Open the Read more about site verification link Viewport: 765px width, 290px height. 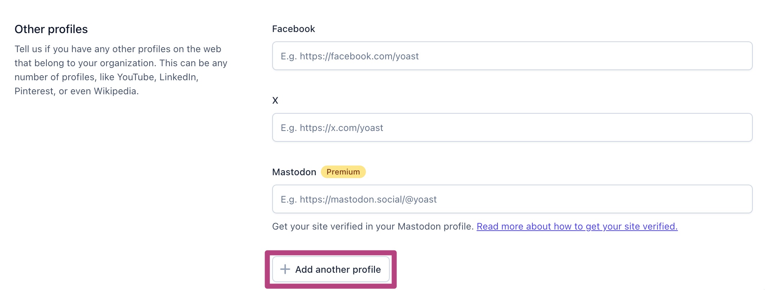coord(577,226)
